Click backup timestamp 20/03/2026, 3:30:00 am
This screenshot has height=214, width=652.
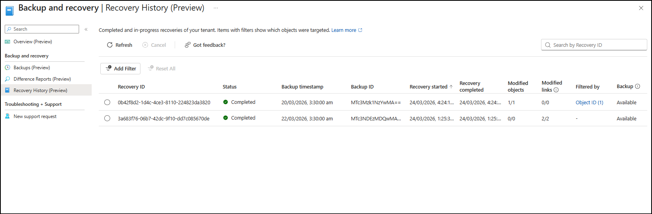coord(307,103)
